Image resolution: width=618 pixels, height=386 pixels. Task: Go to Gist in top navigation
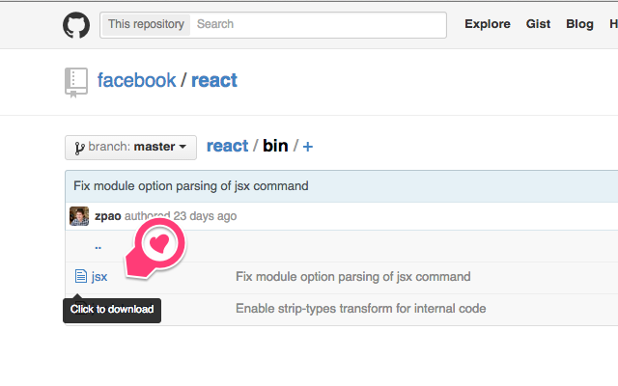(538, 24)
